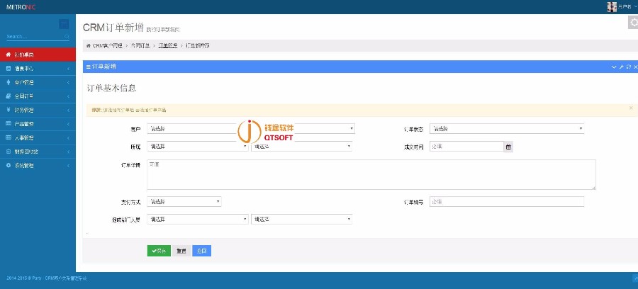The height and width of the screenshot is (289, 638).
Task: Click the underlined 订单管理 breadcrumb link
Action: click(167, 46)
